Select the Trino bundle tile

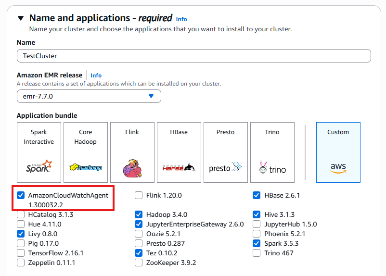click(x=272, y=152)
